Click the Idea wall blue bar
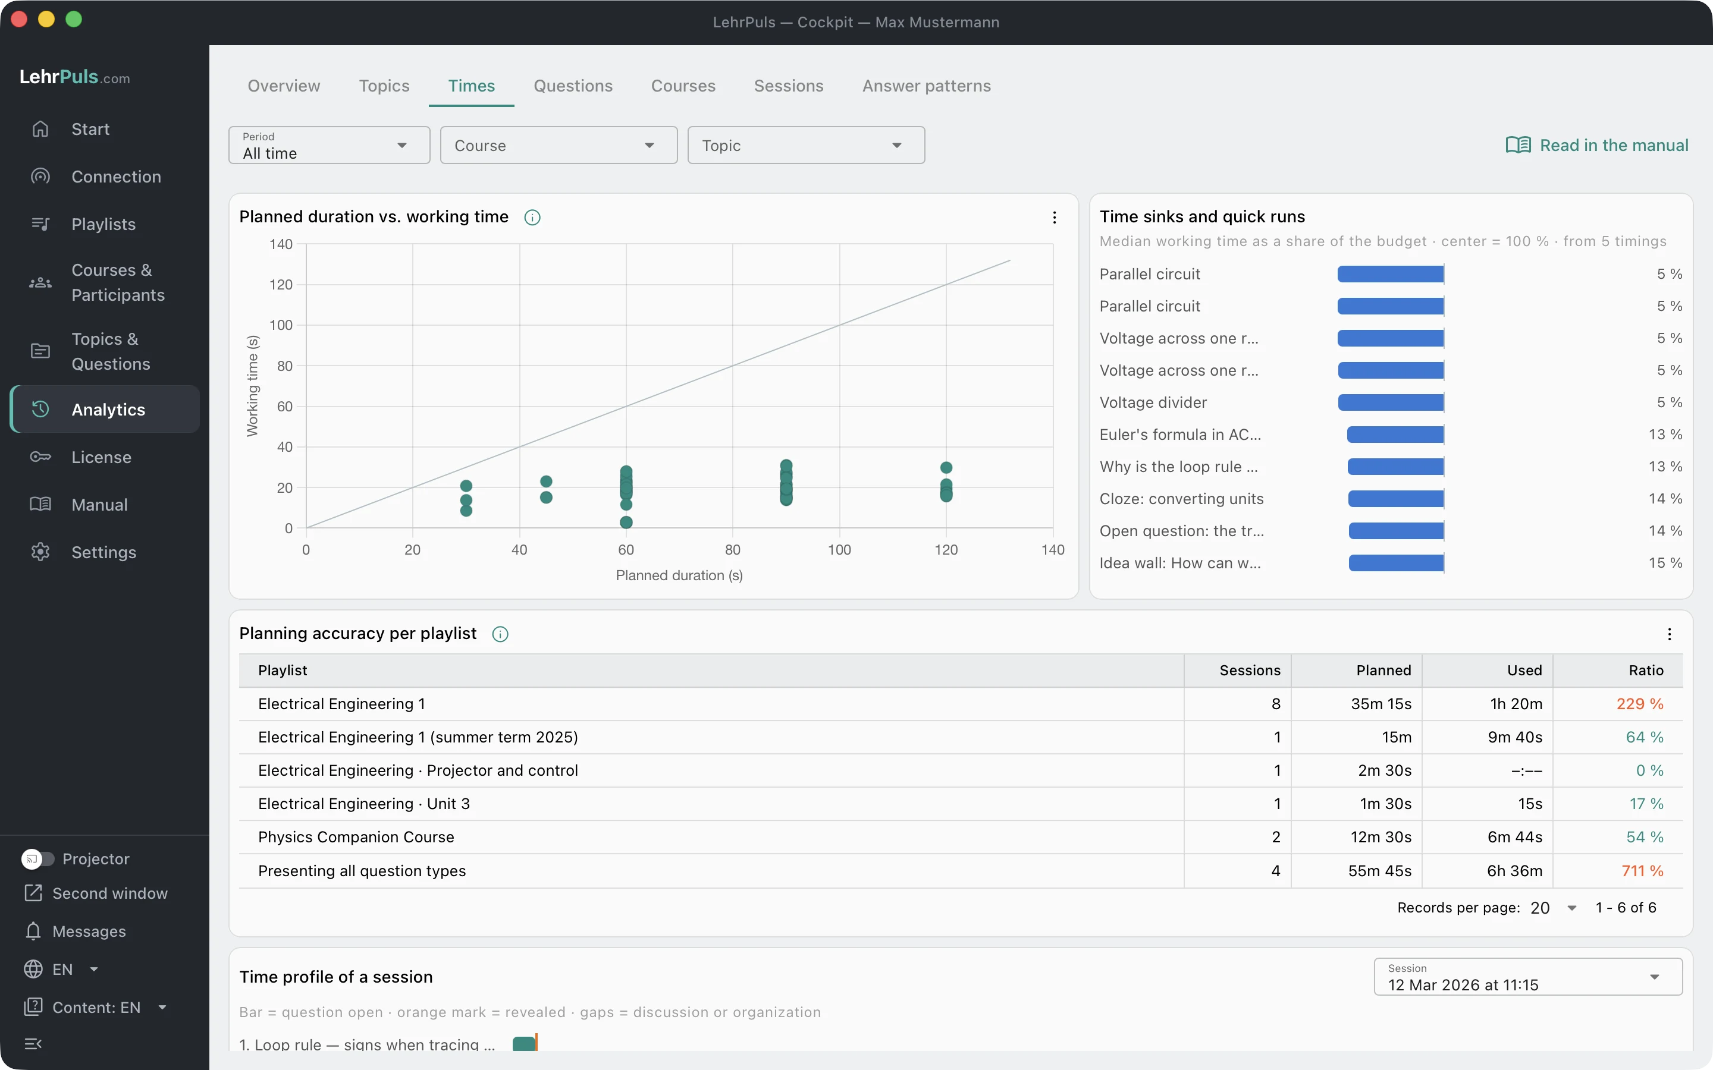Image resolution: width=1713 pixels, height=1070 pixels. pyautogui.click(x=1396, y=562)
